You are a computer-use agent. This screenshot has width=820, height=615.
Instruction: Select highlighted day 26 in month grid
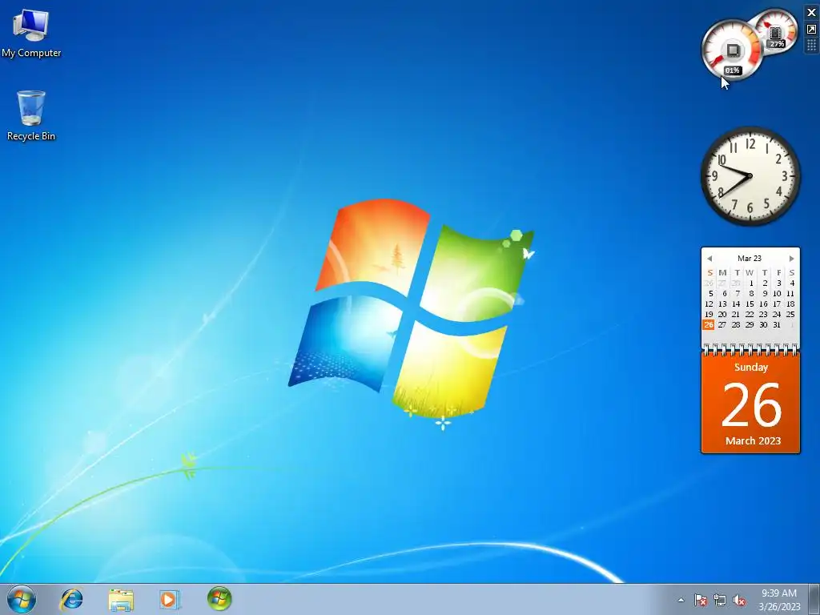click(709, 325)
